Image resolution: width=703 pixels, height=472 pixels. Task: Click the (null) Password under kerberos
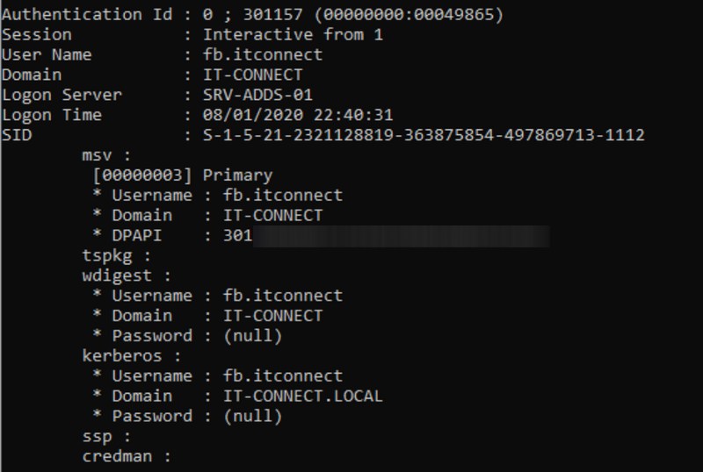(252, 417)
